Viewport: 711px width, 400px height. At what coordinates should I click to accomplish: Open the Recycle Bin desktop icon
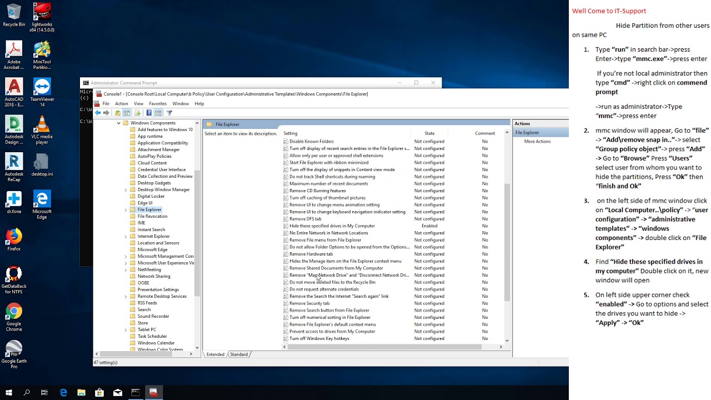14,16
